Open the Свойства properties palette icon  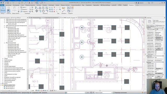pos(8,11)
